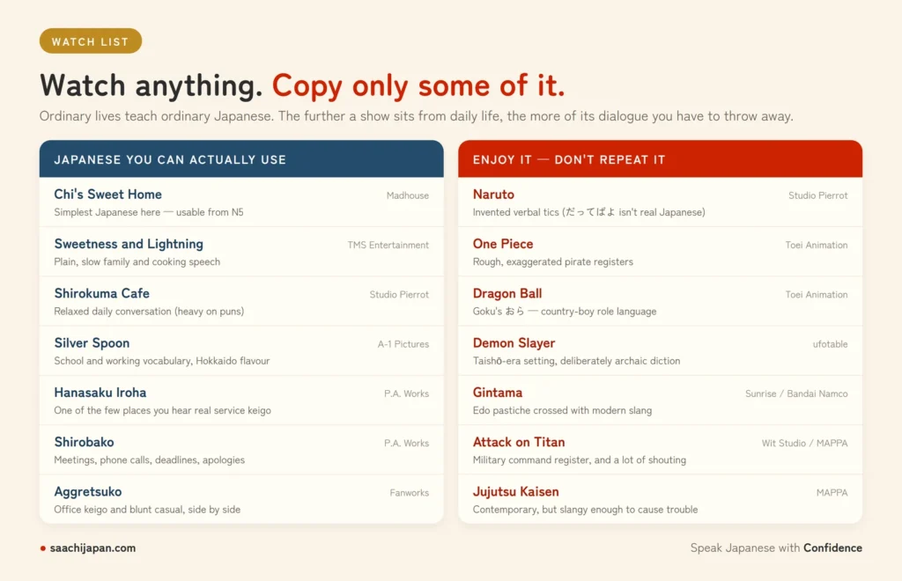Select the Gintama title
The image size is (902, 581).
(x=498, y=393)
